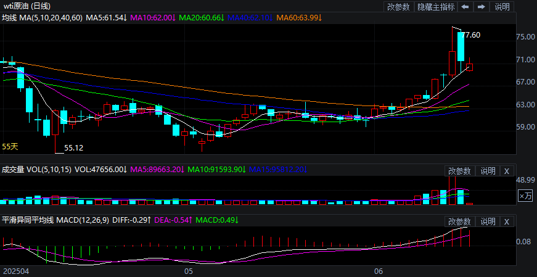The height and width of the screenshot is (277, 537).
Task: Close the MACD indicator panel with X
Action: click(x=506, y=221)
